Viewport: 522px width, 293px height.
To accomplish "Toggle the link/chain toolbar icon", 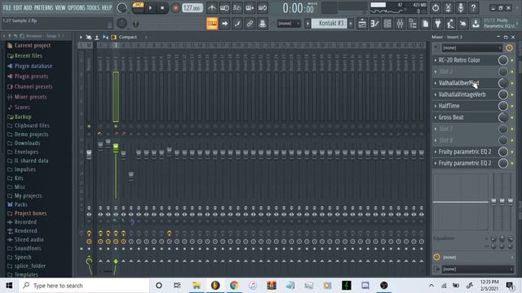I will [250, 24].
